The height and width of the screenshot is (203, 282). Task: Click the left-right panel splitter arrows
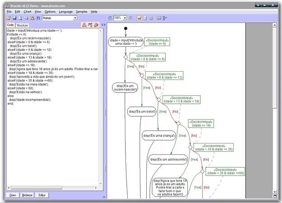[x=103, y=25]
